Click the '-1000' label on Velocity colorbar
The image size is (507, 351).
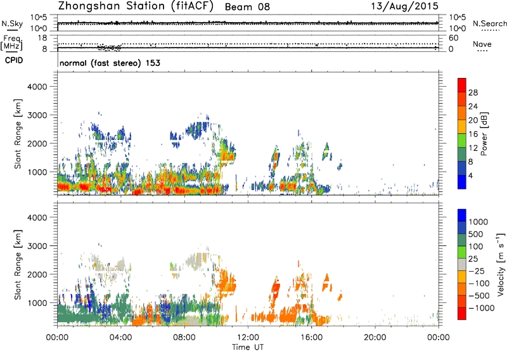482,308
